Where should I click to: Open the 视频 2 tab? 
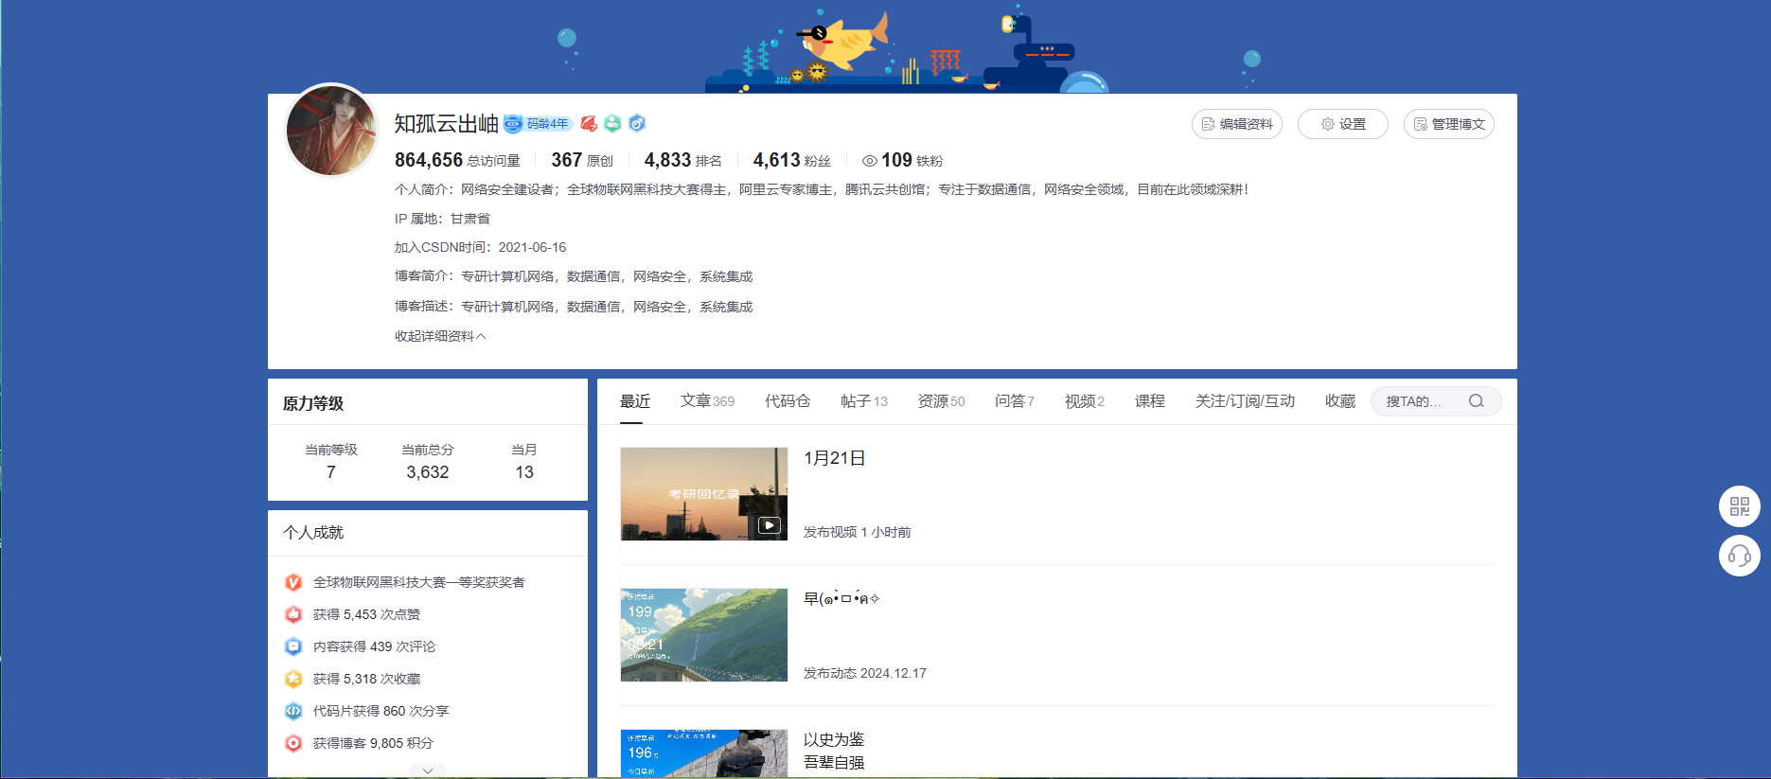point(1085,401)
